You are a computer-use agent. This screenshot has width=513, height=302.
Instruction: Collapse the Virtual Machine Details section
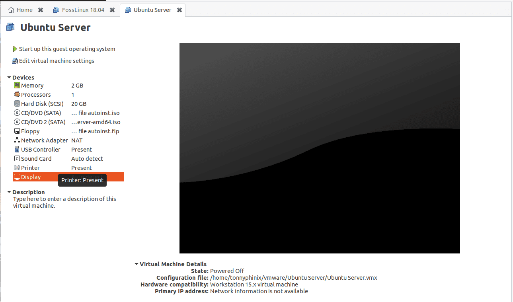coord(137,264)
